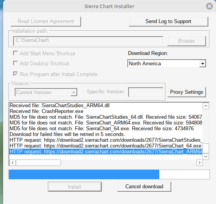216x204 pixels.
Task: Select log line Received file: CrashReporter.exe
Action: (x=106, y=111)
